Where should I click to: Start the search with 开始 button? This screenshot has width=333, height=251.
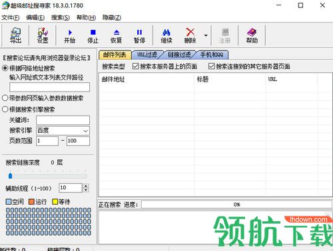[69, 36]
